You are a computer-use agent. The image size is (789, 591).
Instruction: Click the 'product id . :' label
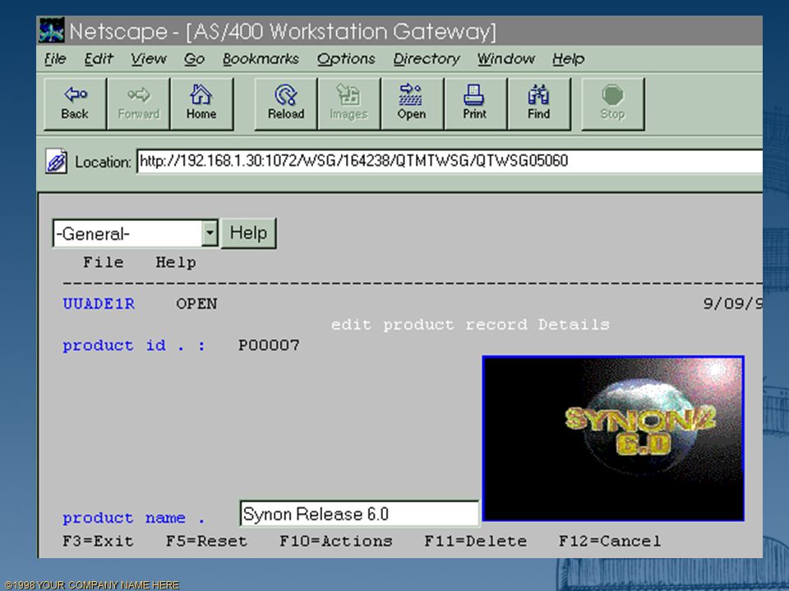coord(134,346)
